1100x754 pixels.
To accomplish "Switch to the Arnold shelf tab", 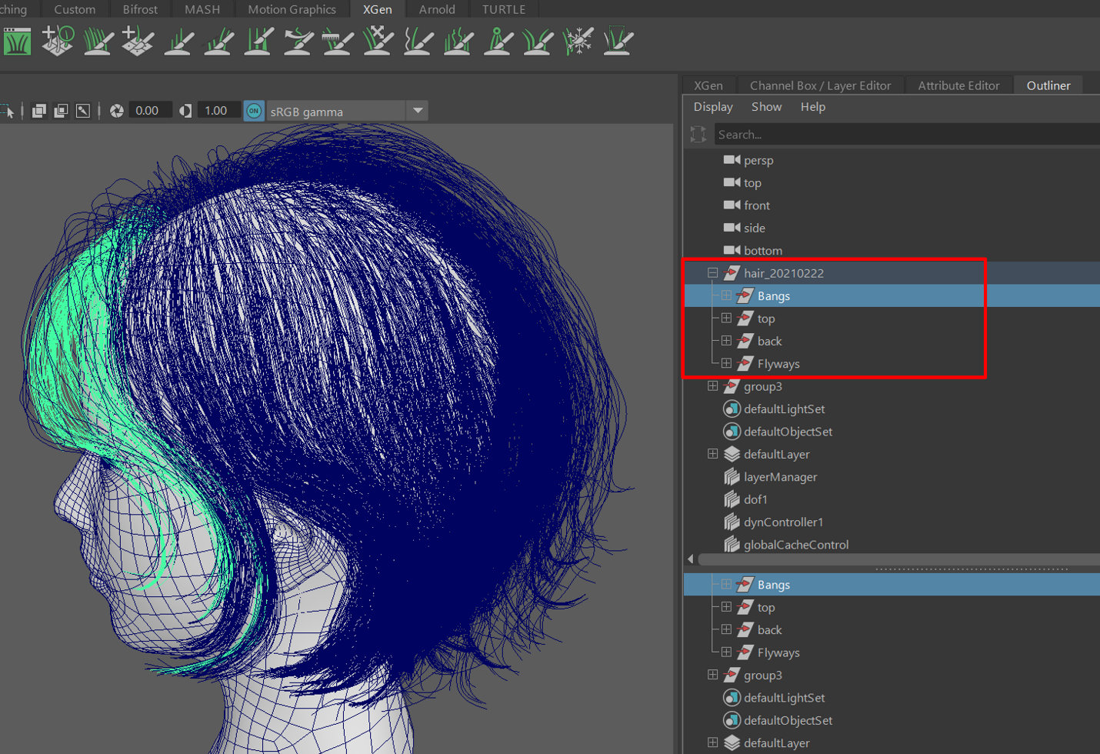I will coord(436,9).
